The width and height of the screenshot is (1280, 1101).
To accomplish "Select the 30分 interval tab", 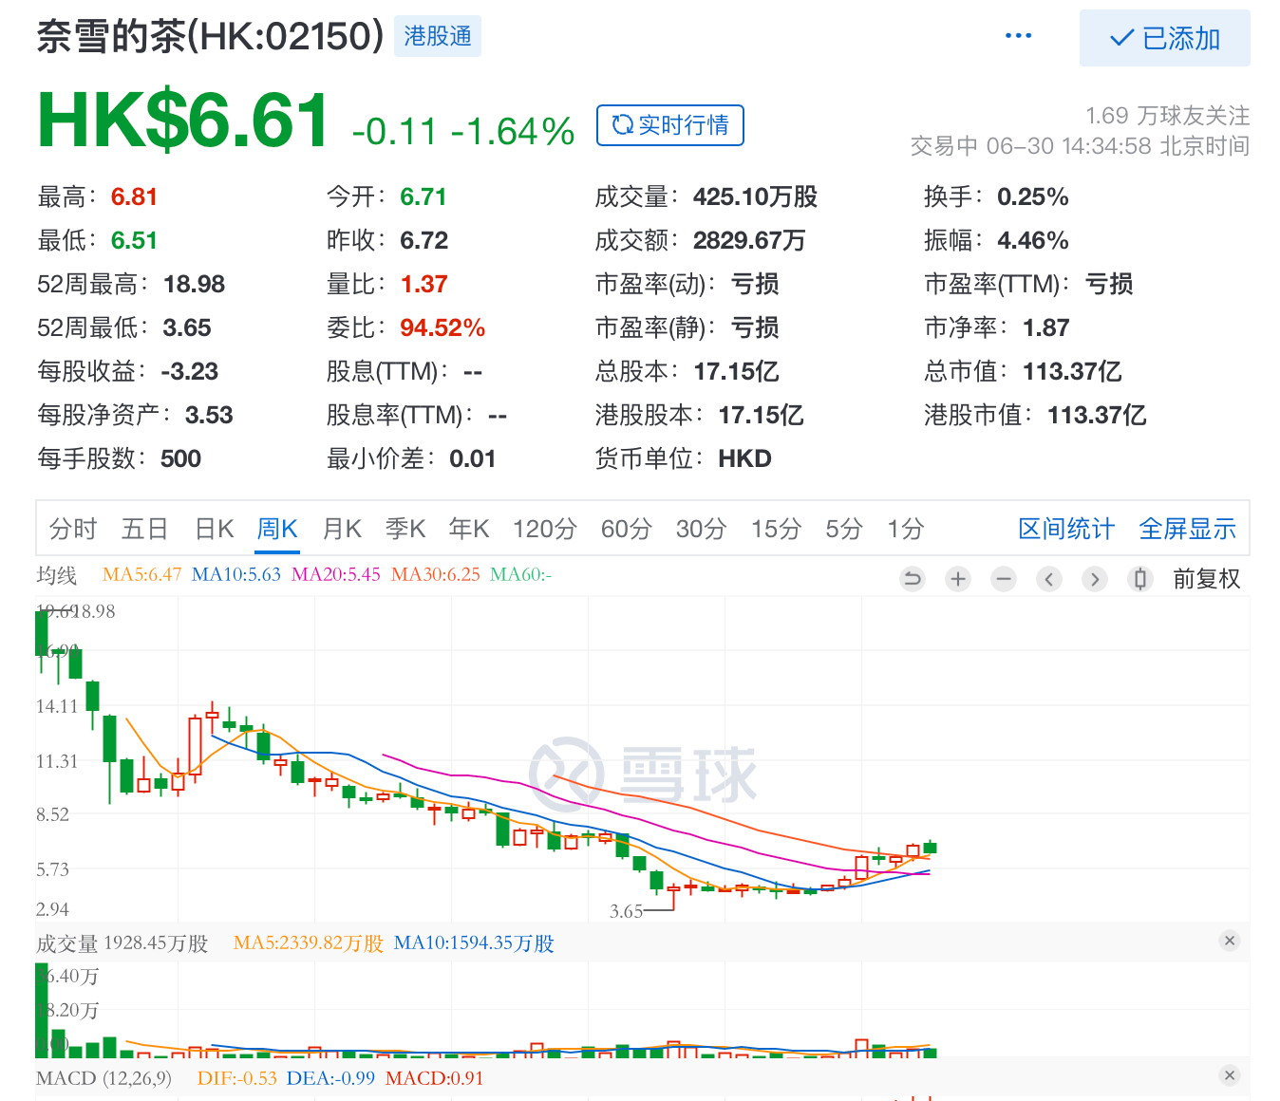I will pyautogui.click(x=702, y=529).
